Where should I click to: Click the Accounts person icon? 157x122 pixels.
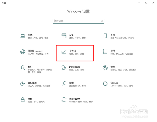point(23,68)
